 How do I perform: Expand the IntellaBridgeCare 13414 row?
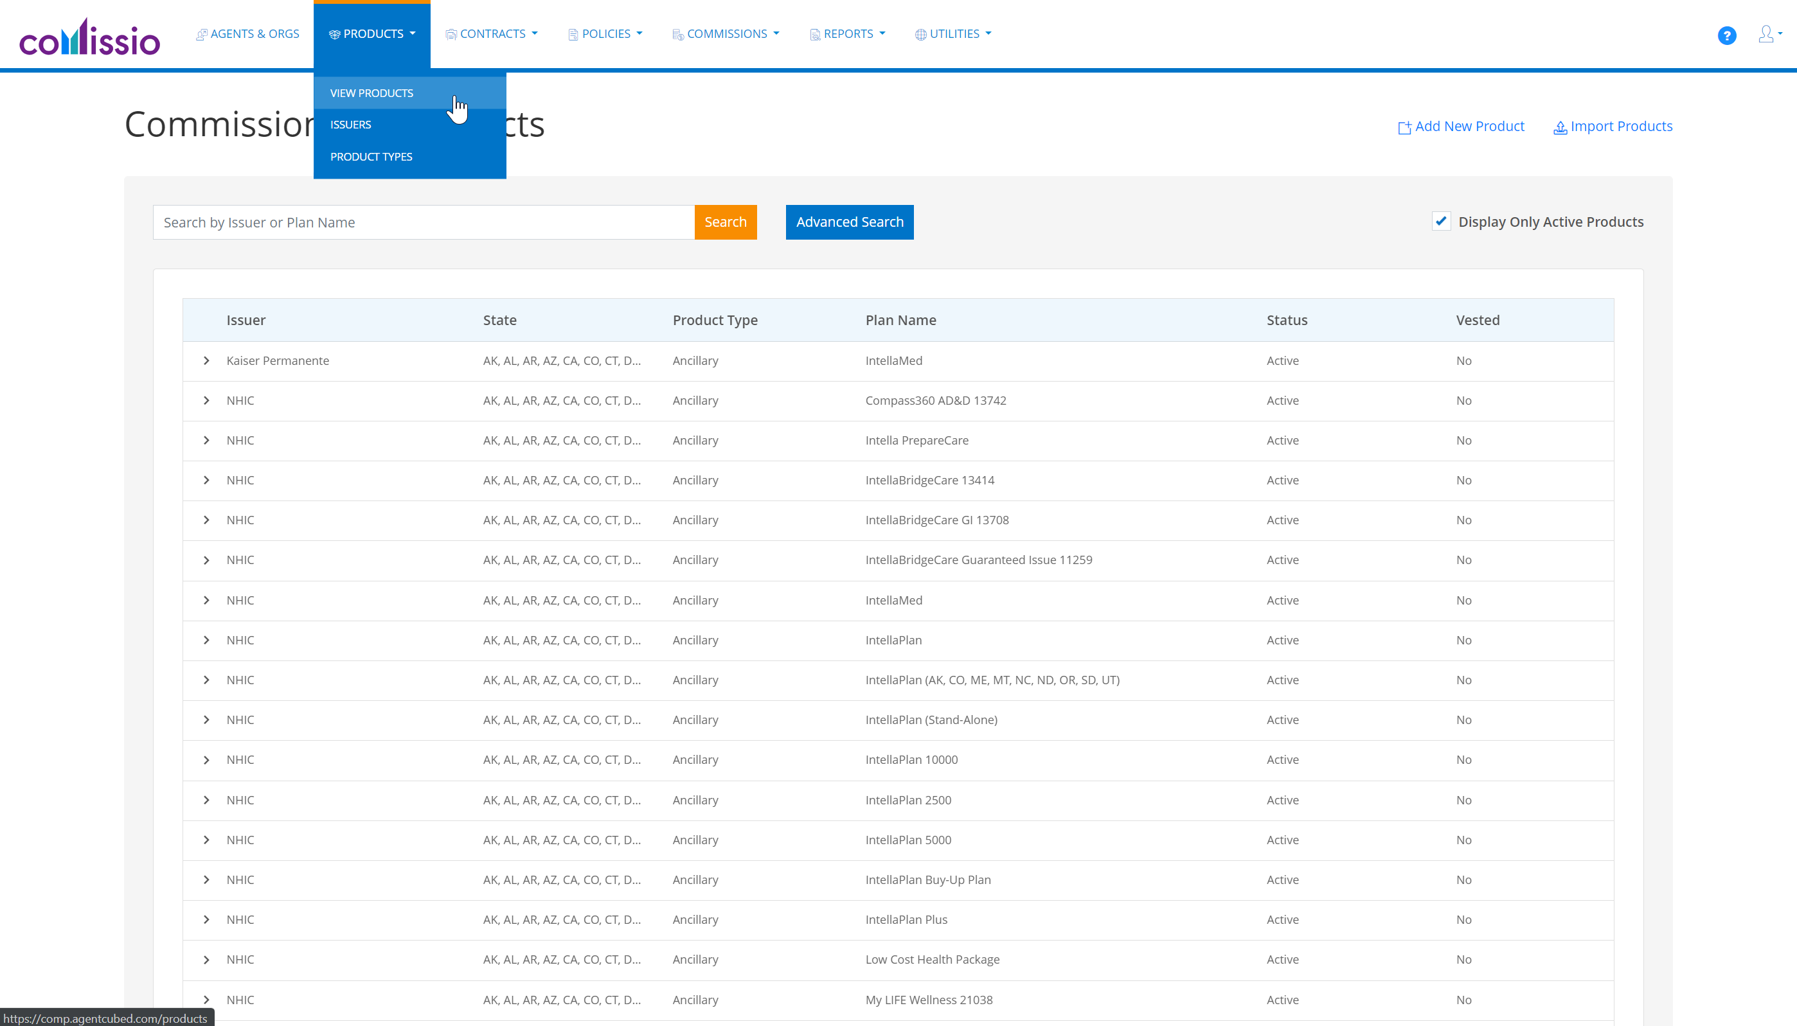pyautogui.click(x=206, y=480)
